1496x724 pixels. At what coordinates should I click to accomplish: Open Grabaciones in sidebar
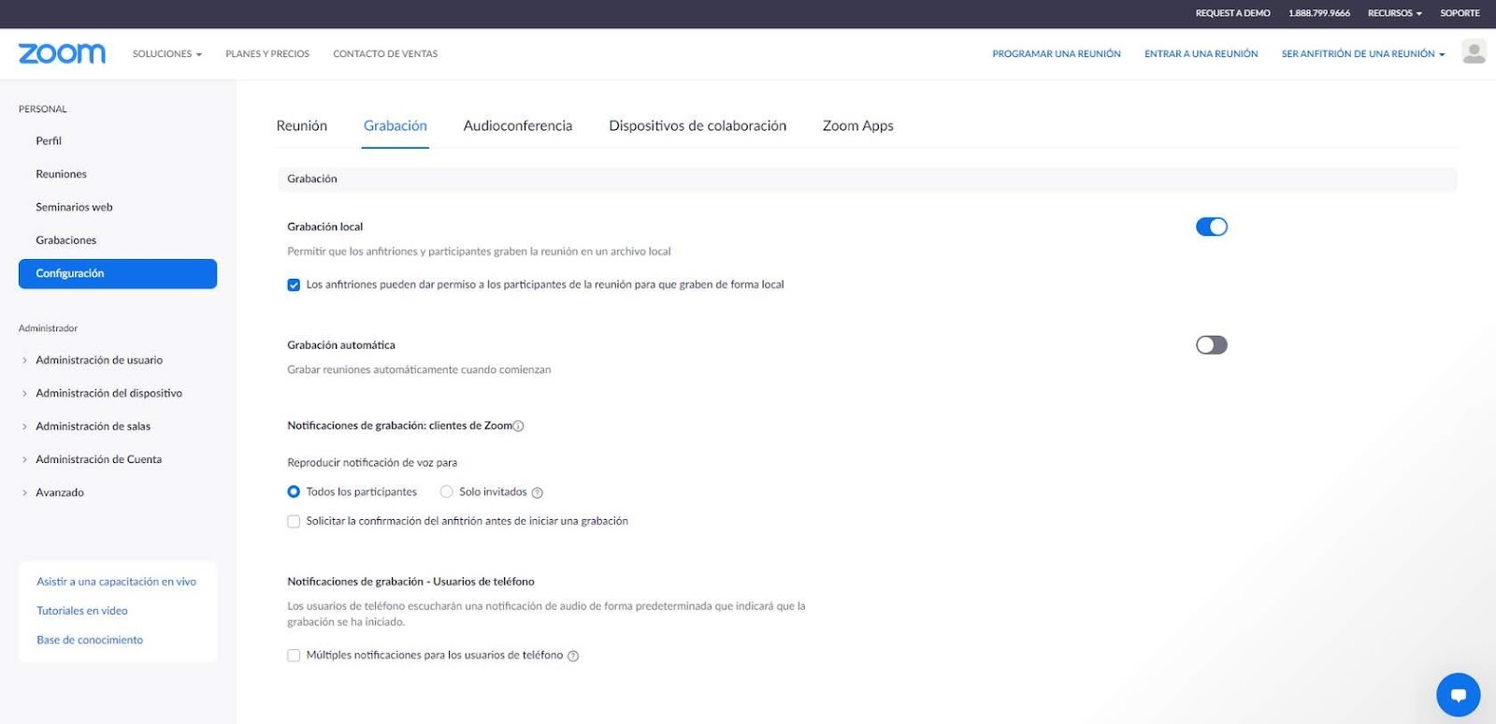(65, 240)
